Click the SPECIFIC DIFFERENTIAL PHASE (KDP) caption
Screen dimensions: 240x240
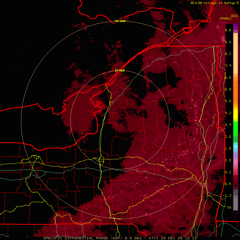(x=83, y=238)
